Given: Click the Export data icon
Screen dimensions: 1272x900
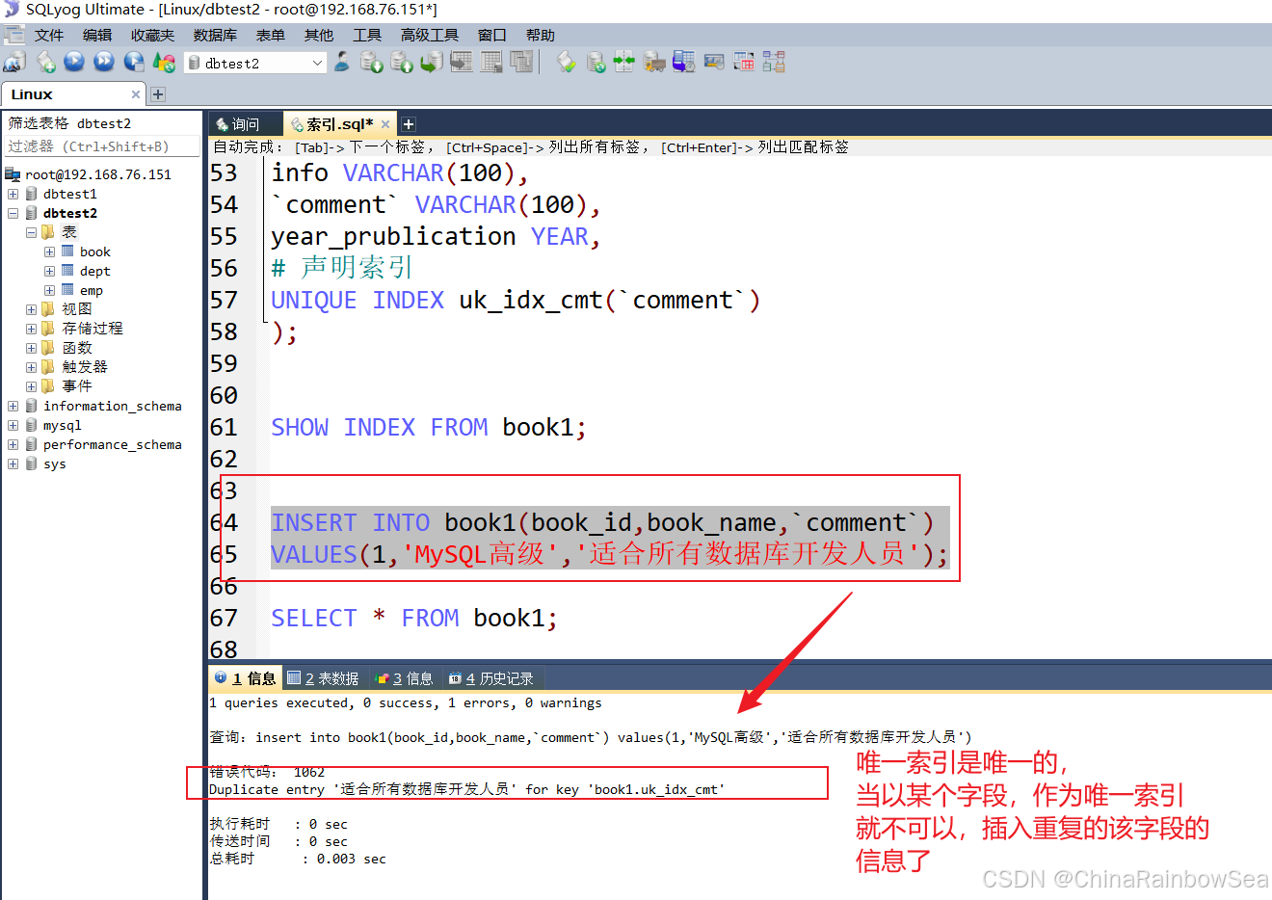Looking at the screenshot, I should pos(401,62).
